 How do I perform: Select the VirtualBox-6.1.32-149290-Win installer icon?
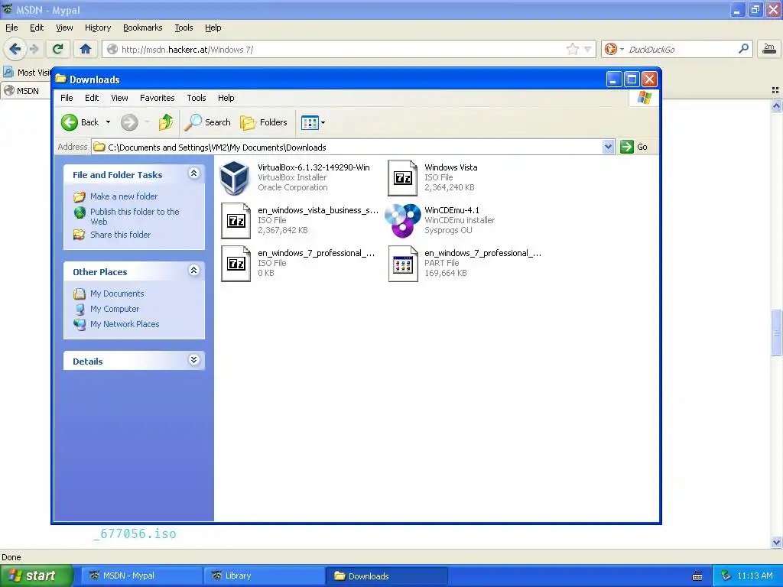coord(235,177)
